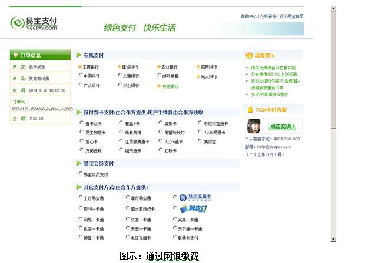Image resolution: width=365 pixels, height=263 pixels.
Task: Expand the 农业银行 option
Action: pos(159,67)
